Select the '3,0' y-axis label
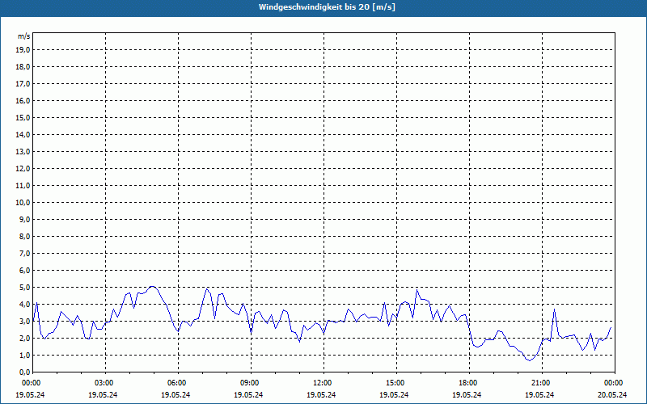 25,321
